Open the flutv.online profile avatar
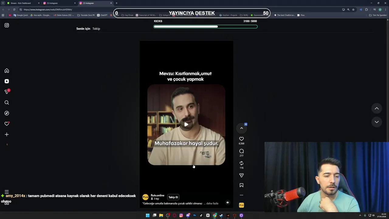 145,197
